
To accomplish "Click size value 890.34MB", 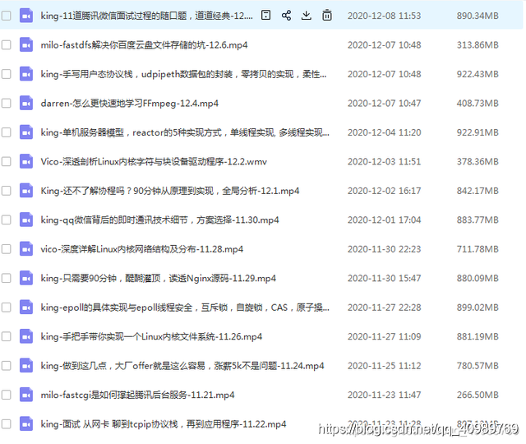I will pyautogui.click(x=478, y=16).
